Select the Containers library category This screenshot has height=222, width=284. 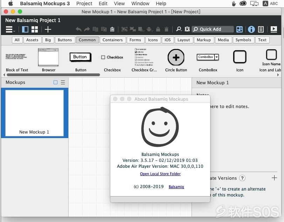[x=113, y=40]
